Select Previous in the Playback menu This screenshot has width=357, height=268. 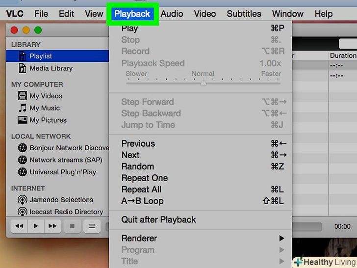[x=201, y=143]
